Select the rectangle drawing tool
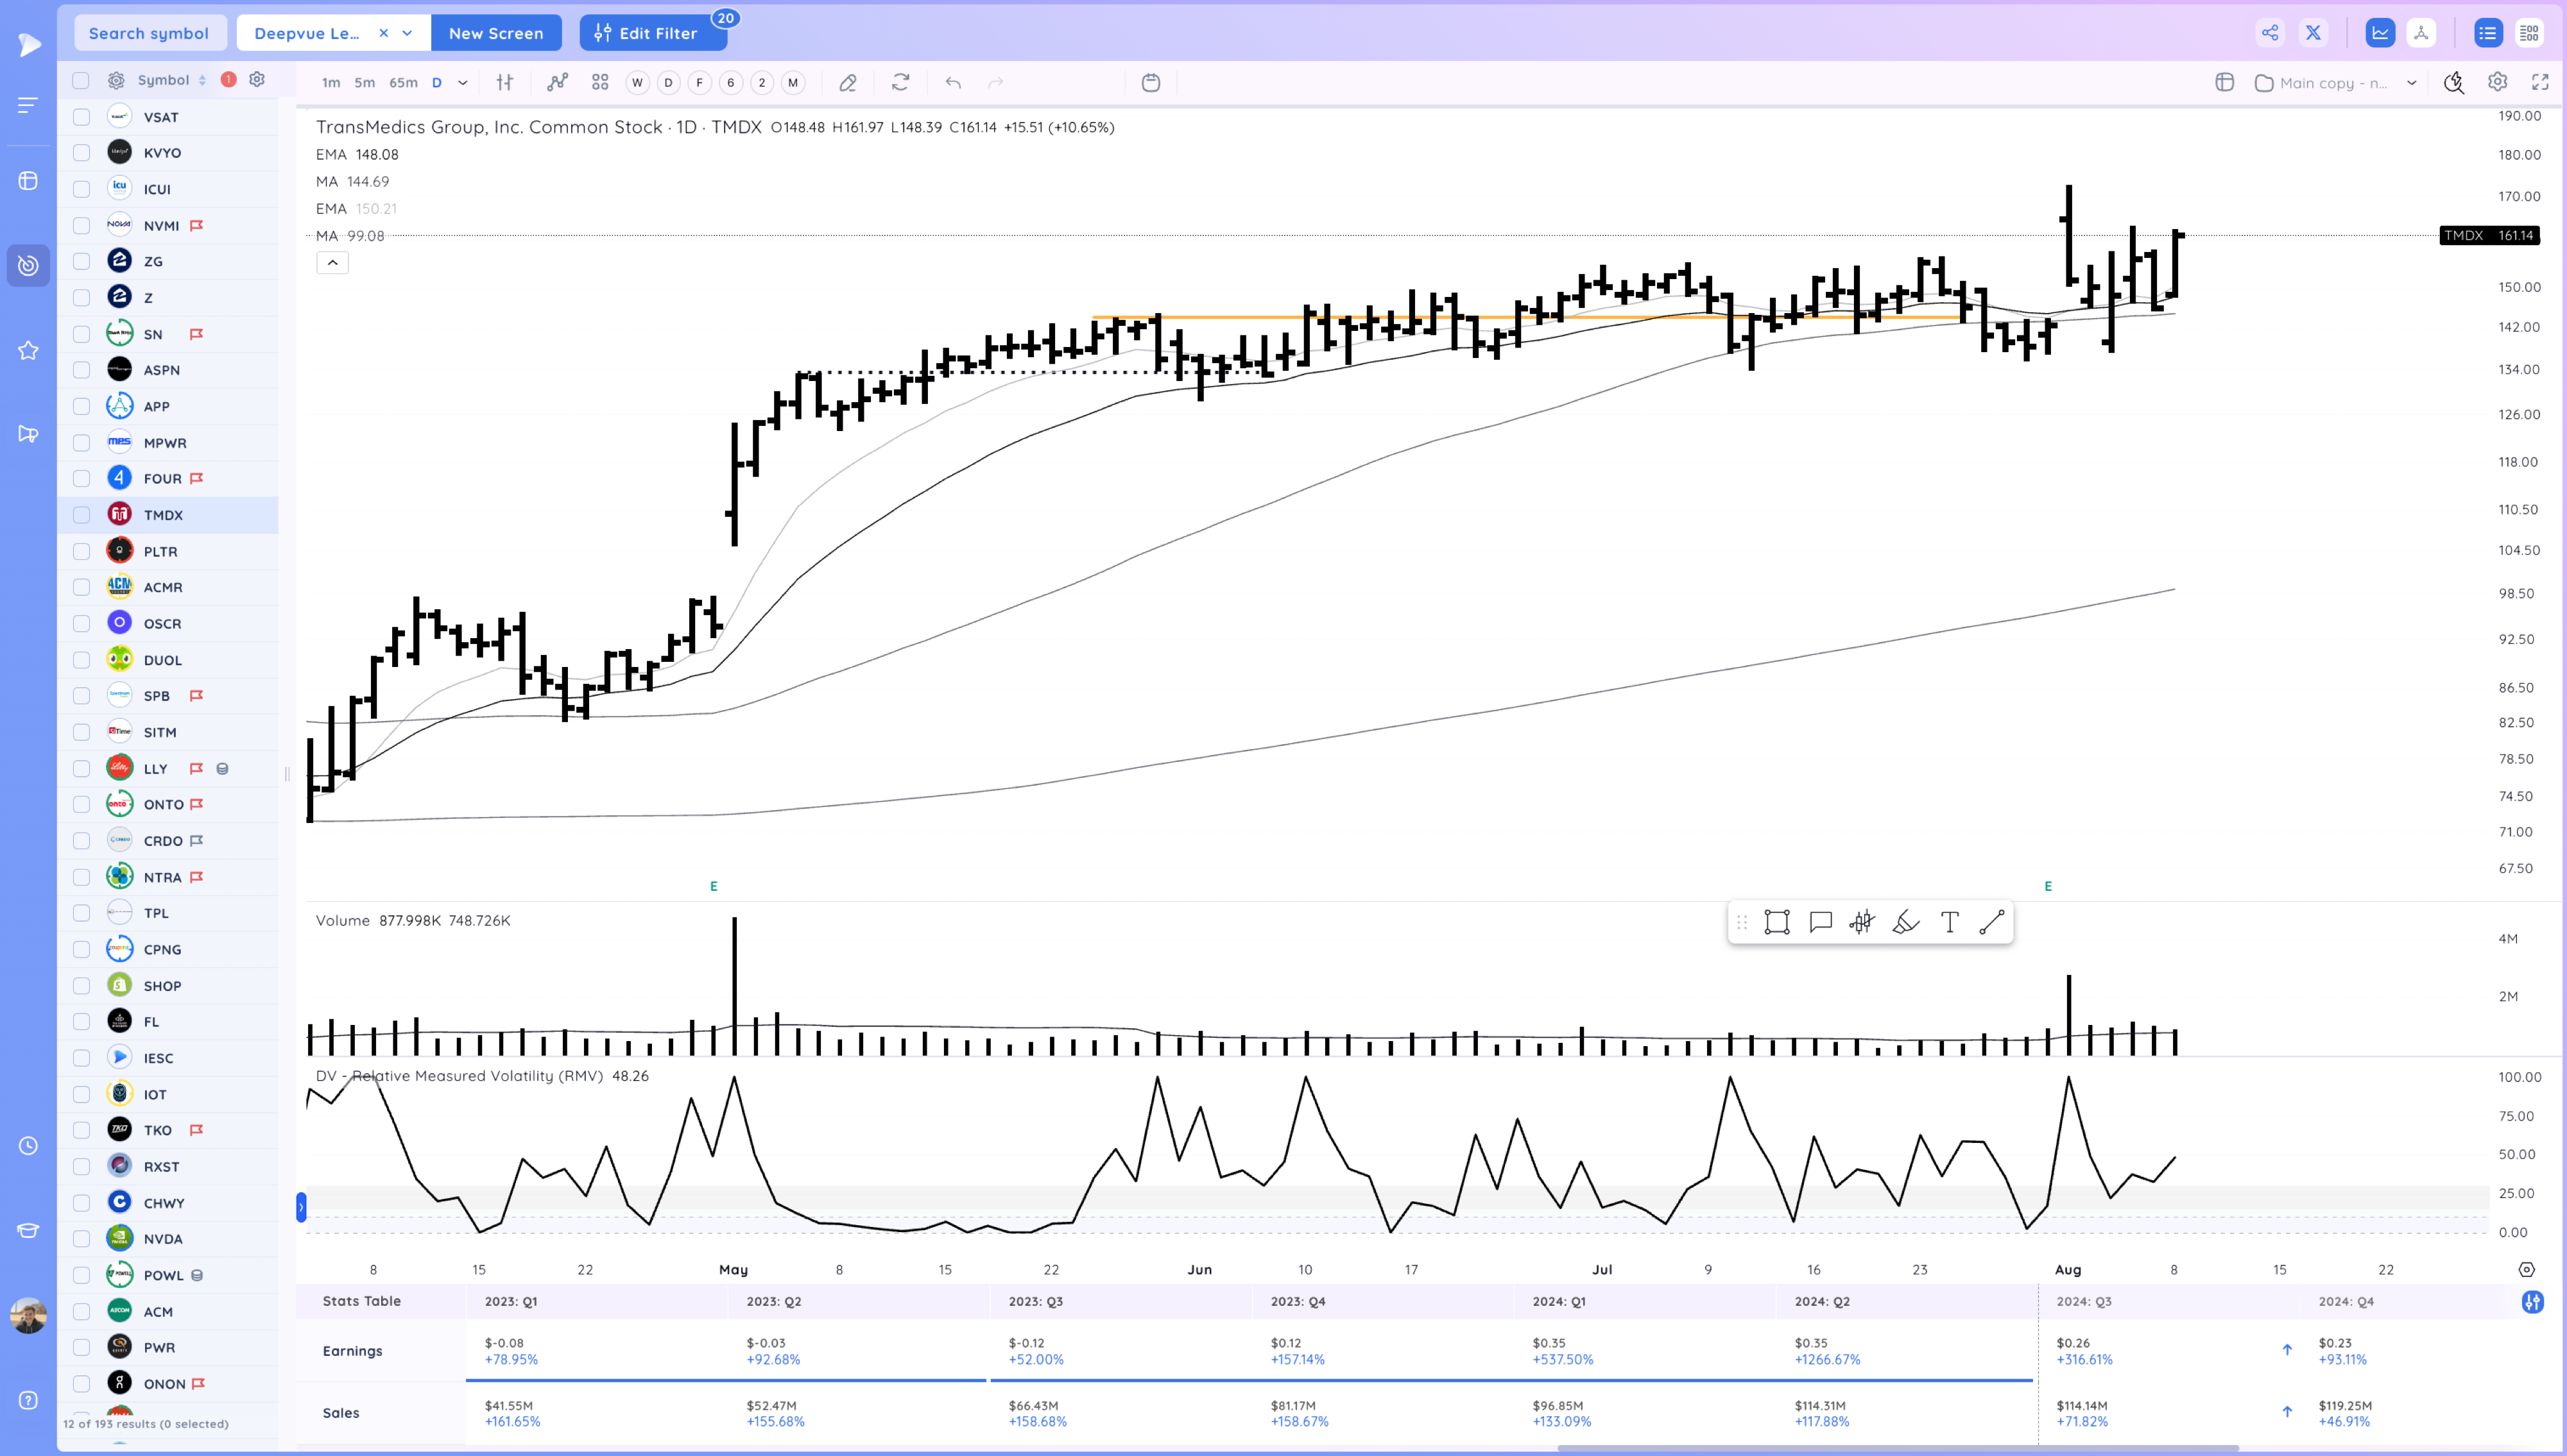This screenshot has height=1456, width=2567. point(1777,922)
